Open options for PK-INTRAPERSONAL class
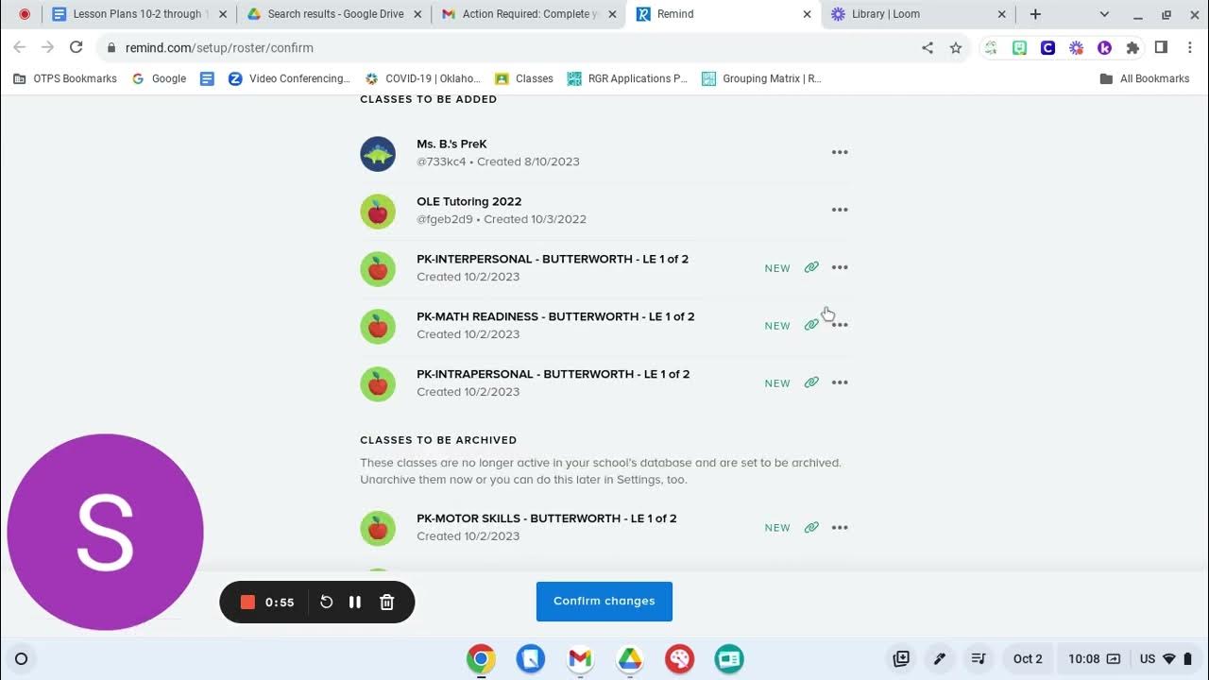This screenshot has width=1209, height=680. pyautogui.click(x=840, y=382)
